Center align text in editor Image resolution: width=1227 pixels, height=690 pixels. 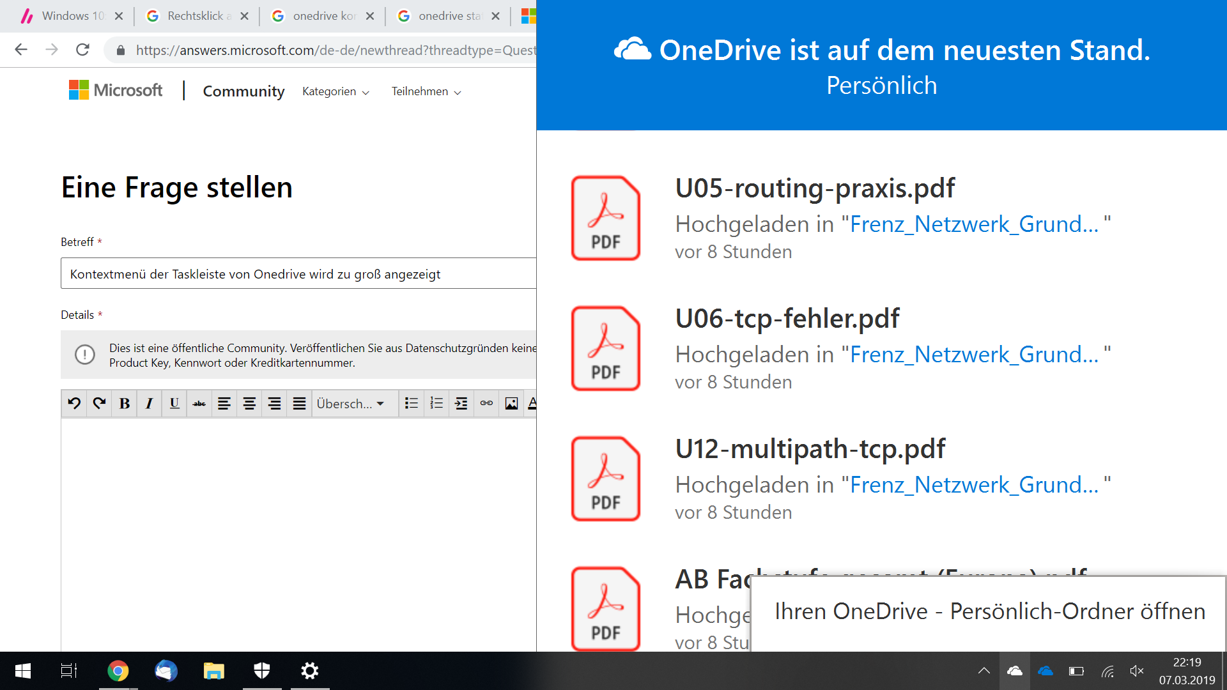pos(249,404)
